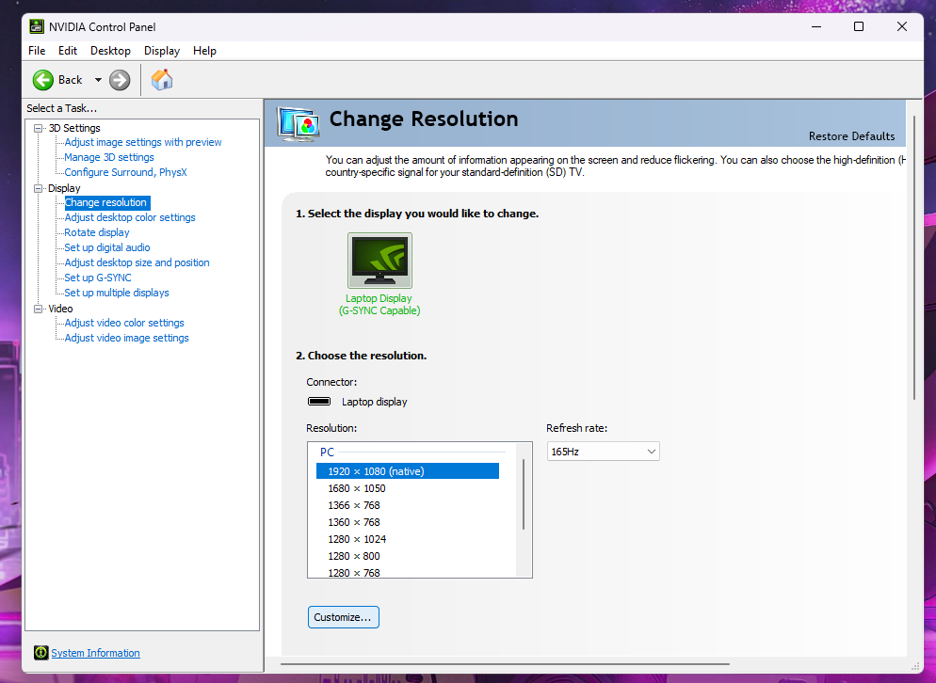Click the System Information icon
Image resolution: width=936 pixels, height=683 pixels.
(40, 653)
